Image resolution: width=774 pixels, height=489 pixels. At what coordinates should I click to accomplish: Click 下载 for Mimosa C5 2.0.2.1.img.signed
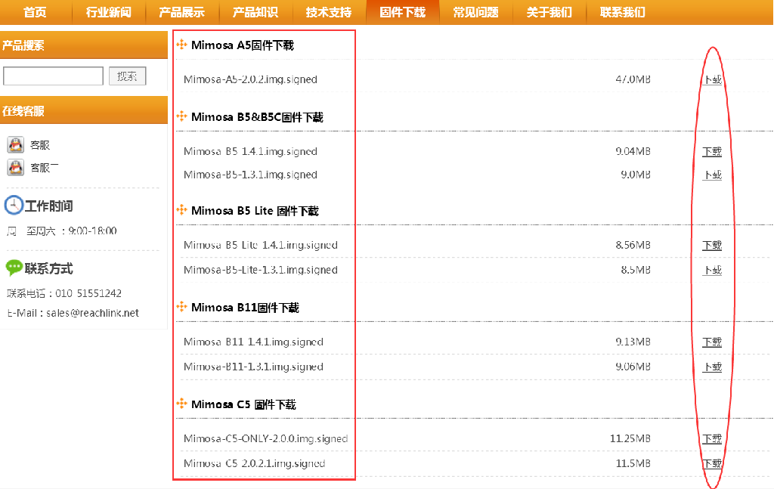point(712,463)
